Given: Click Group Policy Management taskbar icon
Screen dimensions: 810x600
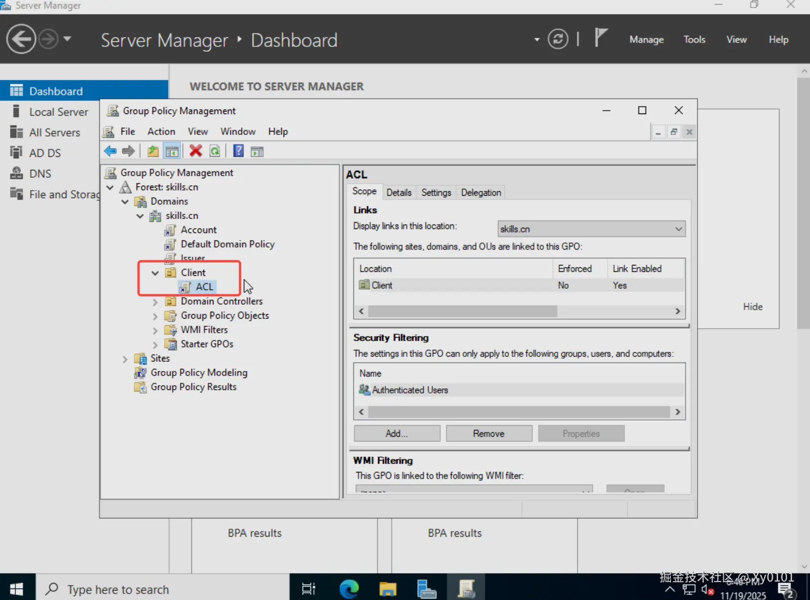Looking at the screenshot, I should (466, 589).
